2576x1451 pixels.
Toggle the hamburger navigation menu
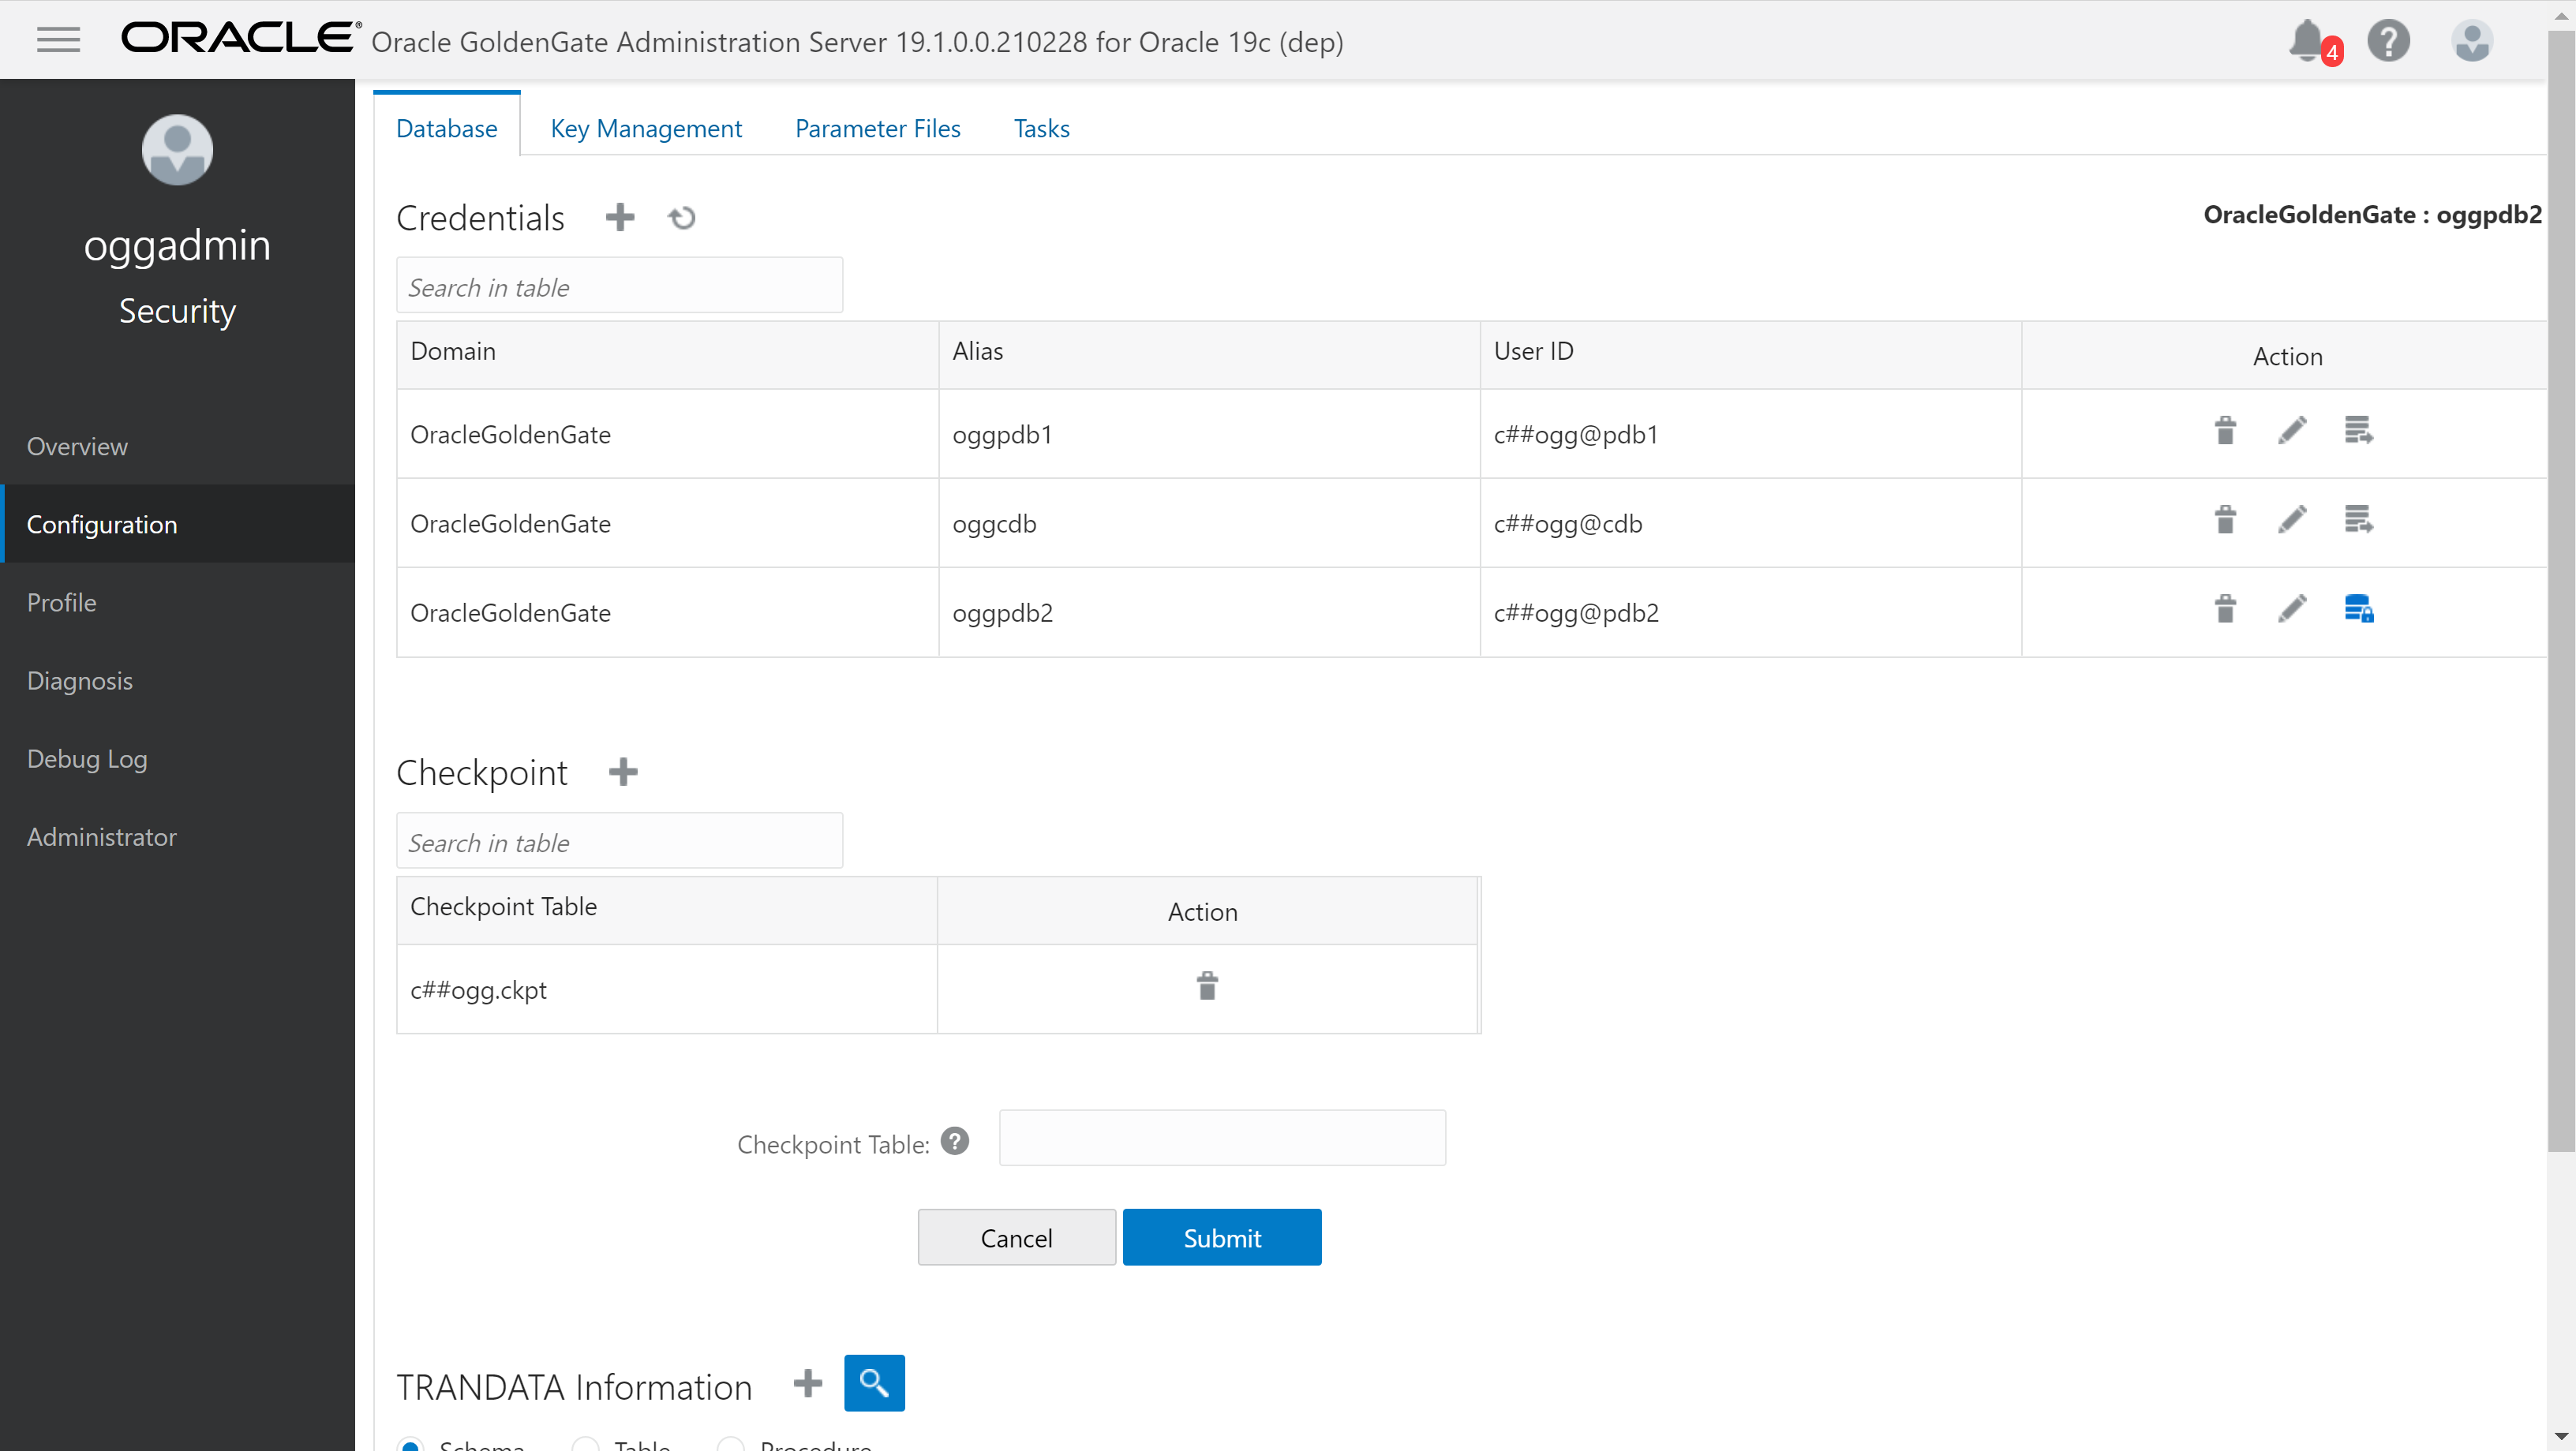pyautogui.click(x=58, y=40)
